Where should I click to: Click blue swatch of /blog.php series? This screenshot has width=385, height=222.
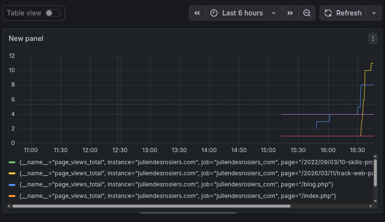tap(12, 185)
